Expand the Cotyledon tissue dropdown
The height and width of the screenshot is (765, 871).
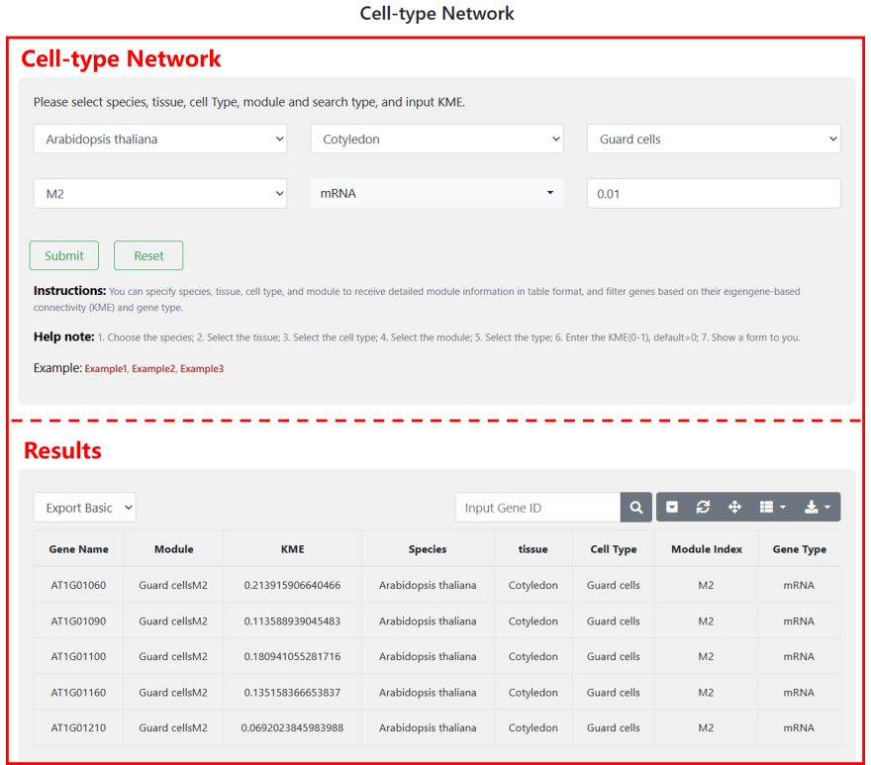pyautogui.click(x=436, y=140)
